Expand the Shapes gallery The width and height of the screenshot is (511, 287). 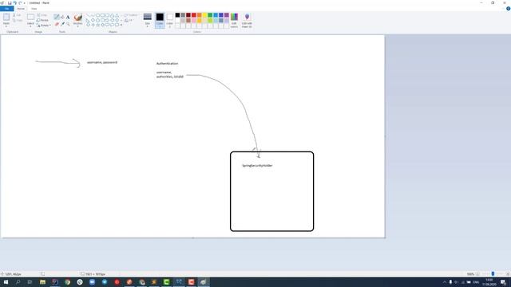point(121,25)
